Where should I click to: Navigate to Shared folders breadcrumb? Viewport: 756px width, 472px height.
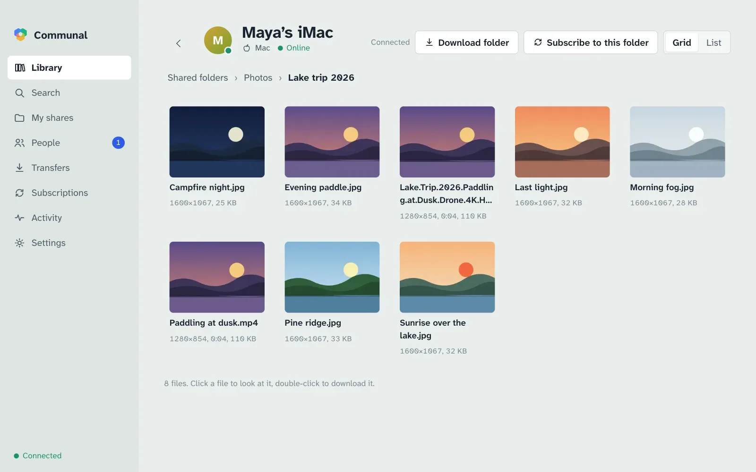click(x=198, y=77)
